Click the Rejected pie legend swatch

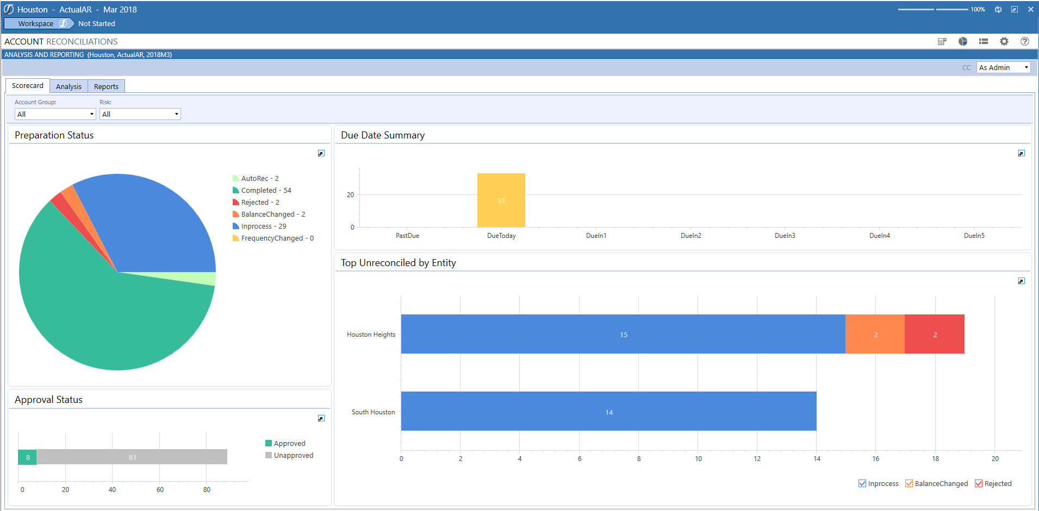point(236,202)
